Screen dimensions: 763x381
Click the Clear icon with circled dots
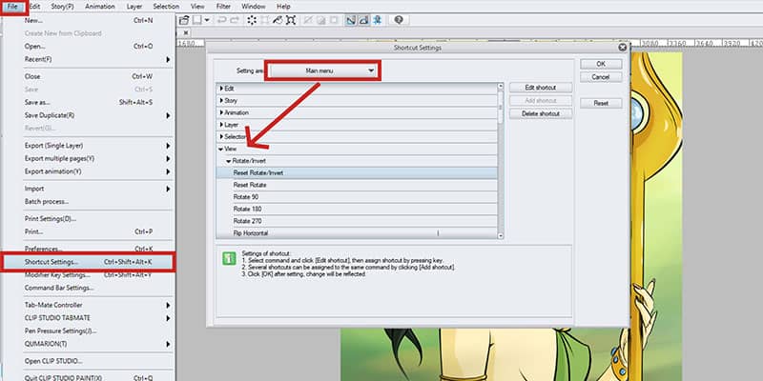[x=252, y=20]
